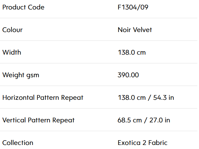Click the Weight gsm label

click(21, 75)
